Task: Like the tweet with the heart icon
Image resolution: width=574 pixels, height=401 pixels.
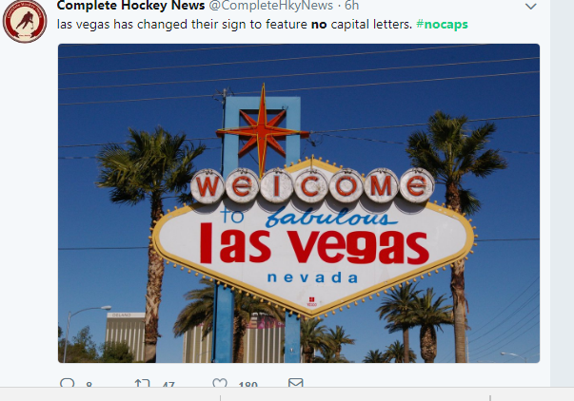Action: click(220, 383)
